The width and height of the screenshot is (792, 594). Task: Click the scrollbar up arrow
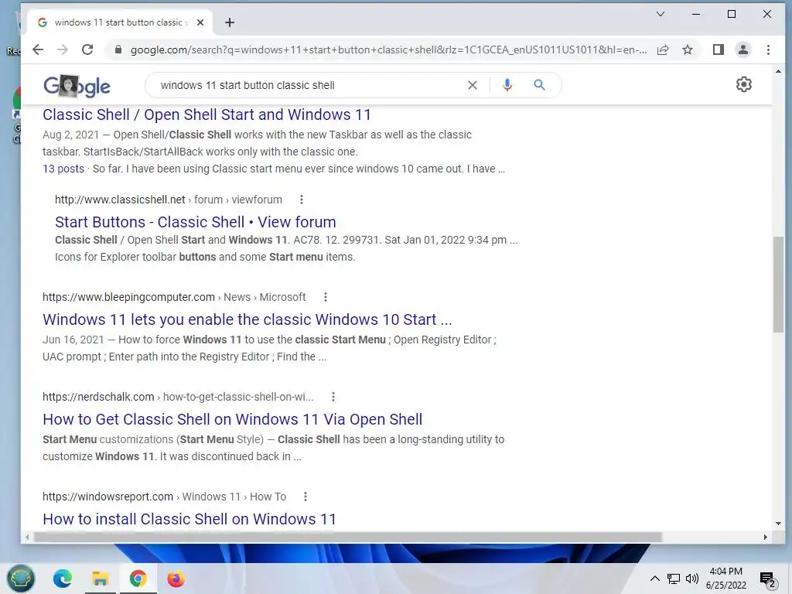coord(778,72)
